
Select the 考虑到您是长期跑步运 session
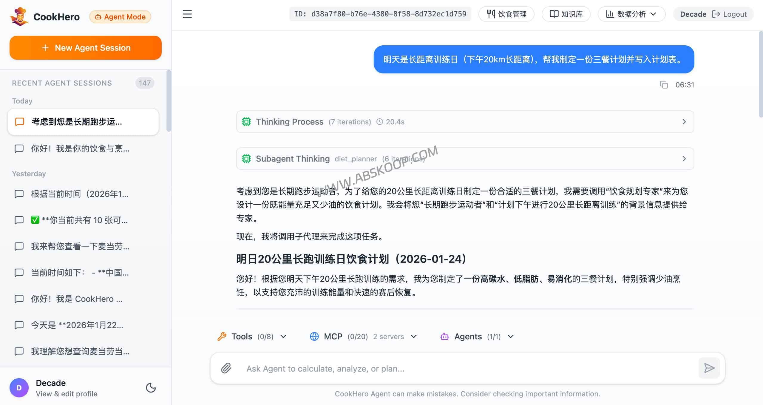(x=76, y=122)
